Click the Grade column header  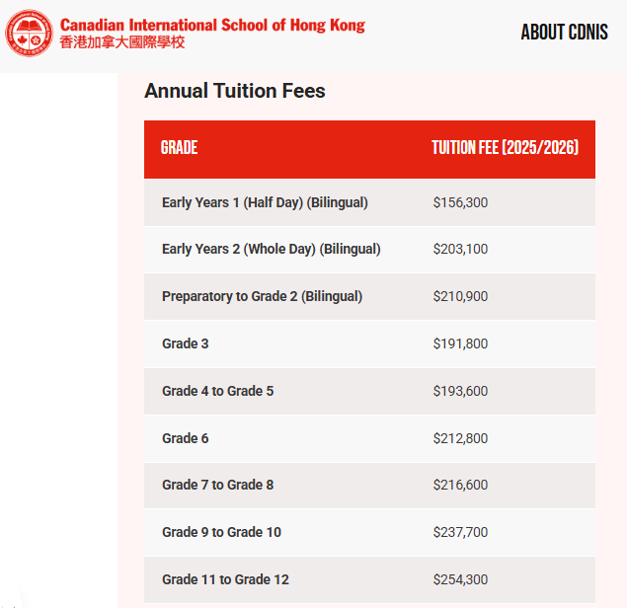click(x=180, y=148)
